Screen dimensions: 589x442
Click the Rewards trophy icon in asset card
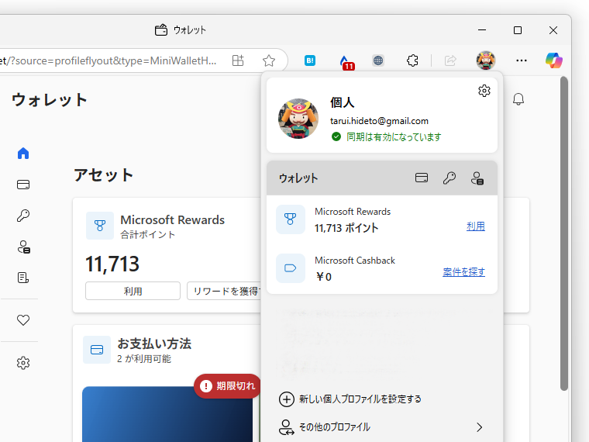point(100,226)
